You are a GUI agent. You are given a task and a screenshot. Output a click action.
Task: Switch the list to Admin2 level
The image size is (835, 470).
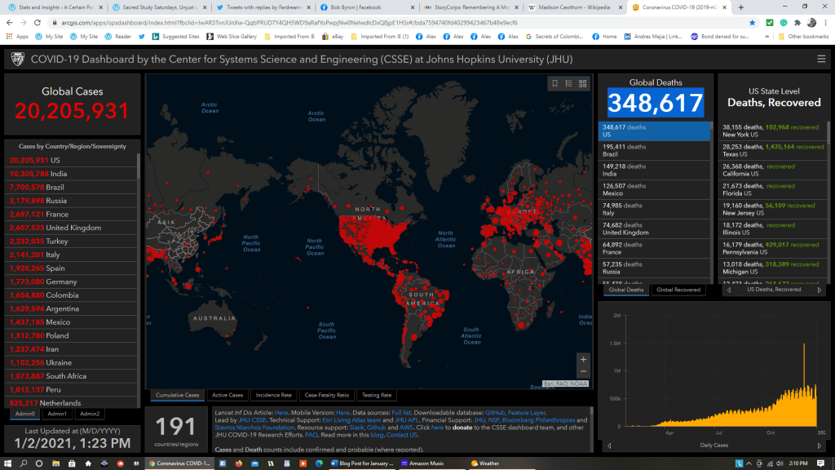90,415
